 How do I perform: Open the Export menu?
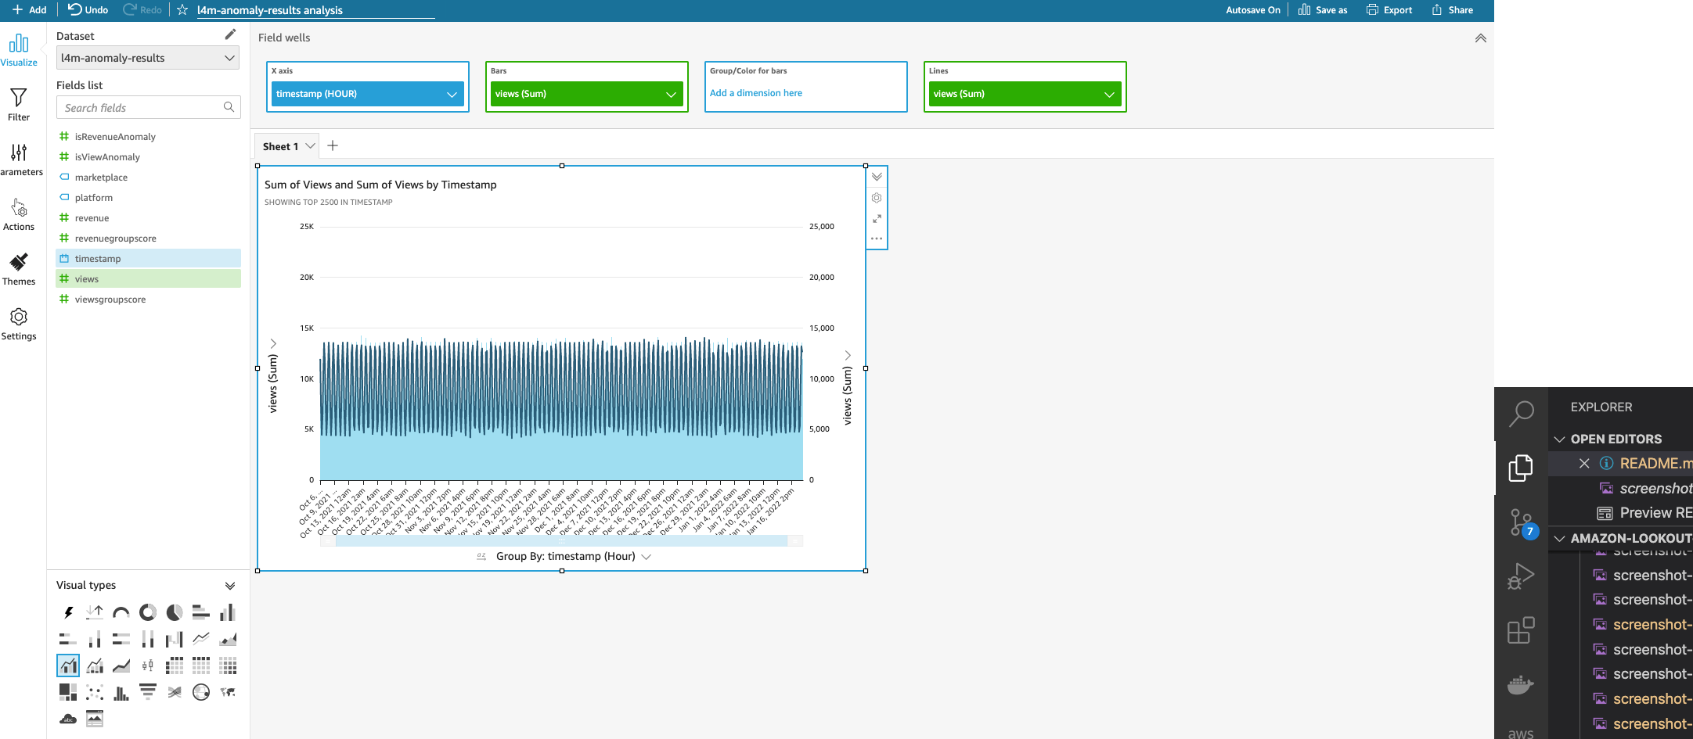pos(1389,10)
